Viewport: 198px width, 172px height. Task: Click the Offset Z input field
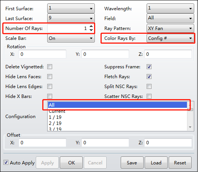point(168,143)
